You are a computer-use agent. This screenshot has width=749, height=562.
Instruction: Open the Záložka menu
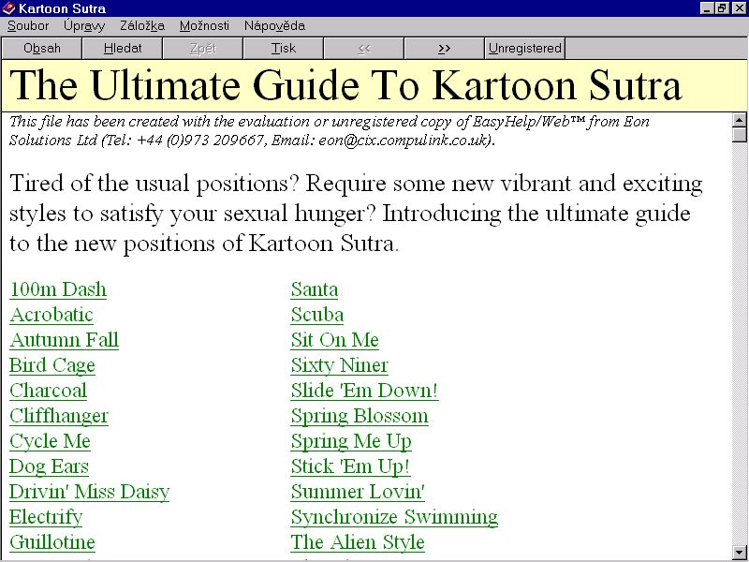click(x=142, y=26)
